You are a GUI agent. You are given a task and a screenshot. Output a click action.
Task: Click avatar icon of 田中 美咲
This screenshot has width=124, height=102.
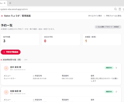[6, 68]
